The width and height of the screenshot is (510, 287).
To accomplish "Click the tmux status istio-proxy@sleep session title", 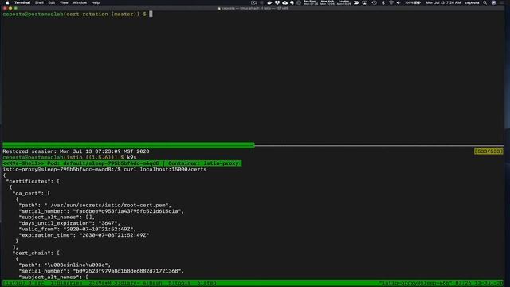I will [415, 283].
